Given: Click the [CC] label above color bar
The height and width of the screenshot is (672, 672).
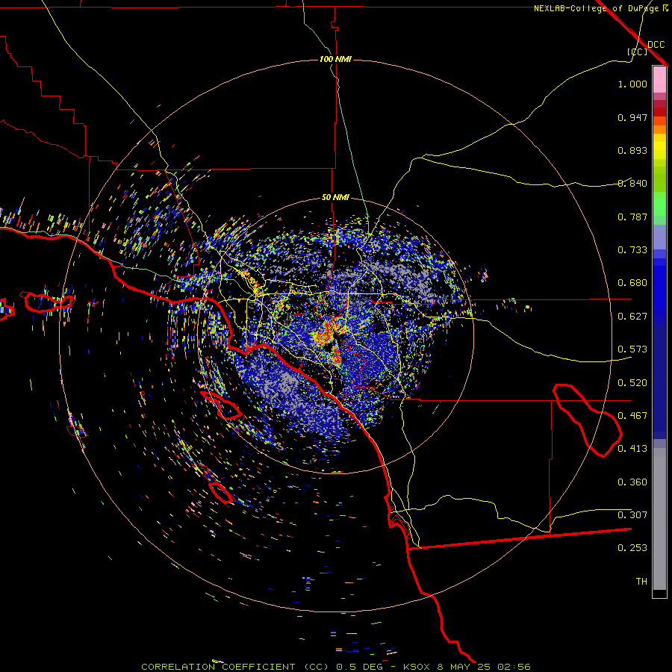Looking at the screenshot, I should click(x=638, y=52).
